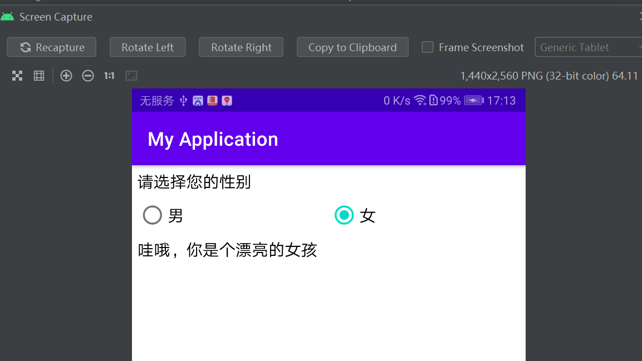Enable the Frame Screenshot checkbox
Image resolution: width=642 pixels, height=361 pixels.
click(x=428, y=47)
